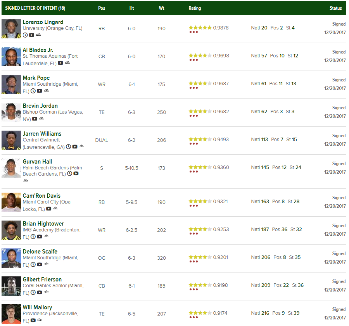Image resolution: width=349 pixels, height=326 pixels.
Task: Click Jarren Williams' five-star rating bar
Action: point(200,140)
